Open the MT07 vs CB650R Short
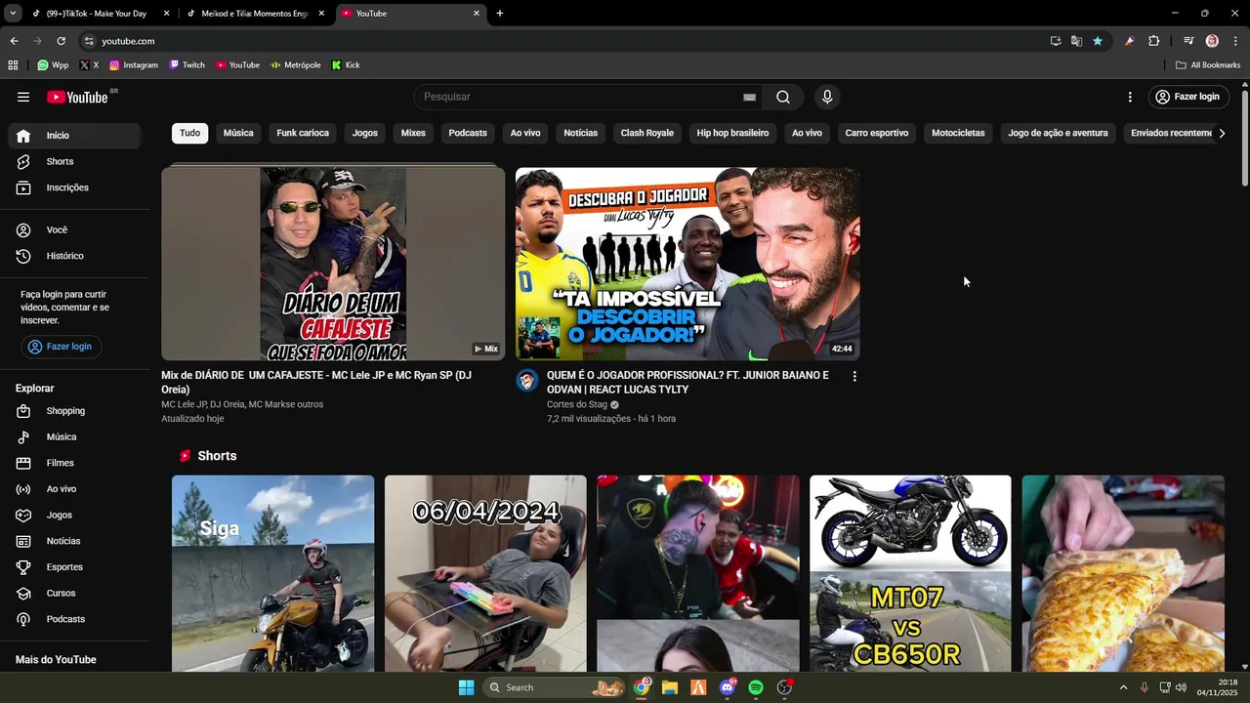 (910, 573)
